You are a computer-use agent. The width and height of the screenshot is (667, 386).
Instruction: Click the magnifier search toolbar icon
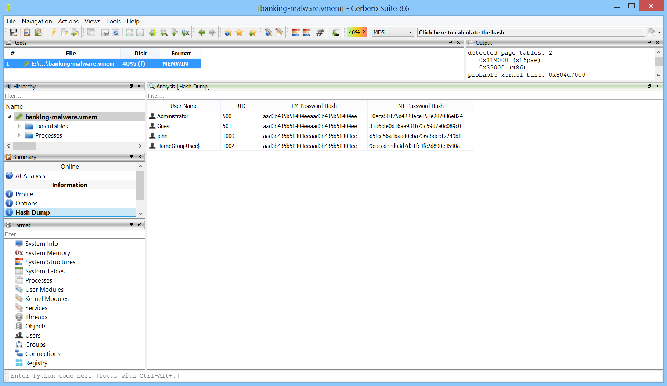[x=164, y=33]
